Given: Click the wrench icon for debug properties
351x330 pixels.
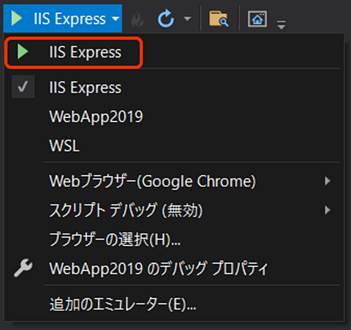Looking at the screenshot, I should [x=23, y=268].
